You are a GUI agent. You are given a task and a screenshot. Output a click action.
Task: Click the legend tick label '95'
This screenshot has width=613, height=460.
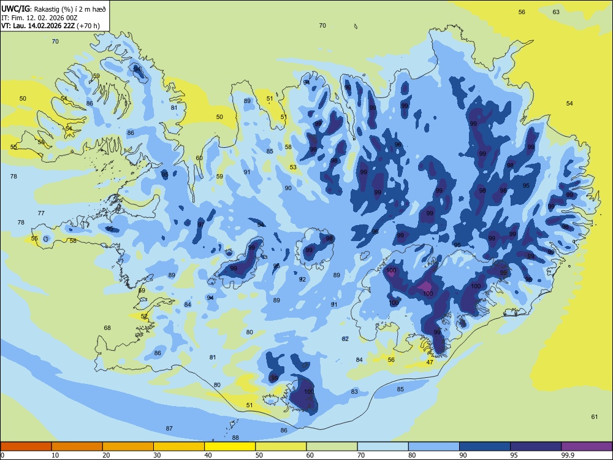tap(514, 455)
